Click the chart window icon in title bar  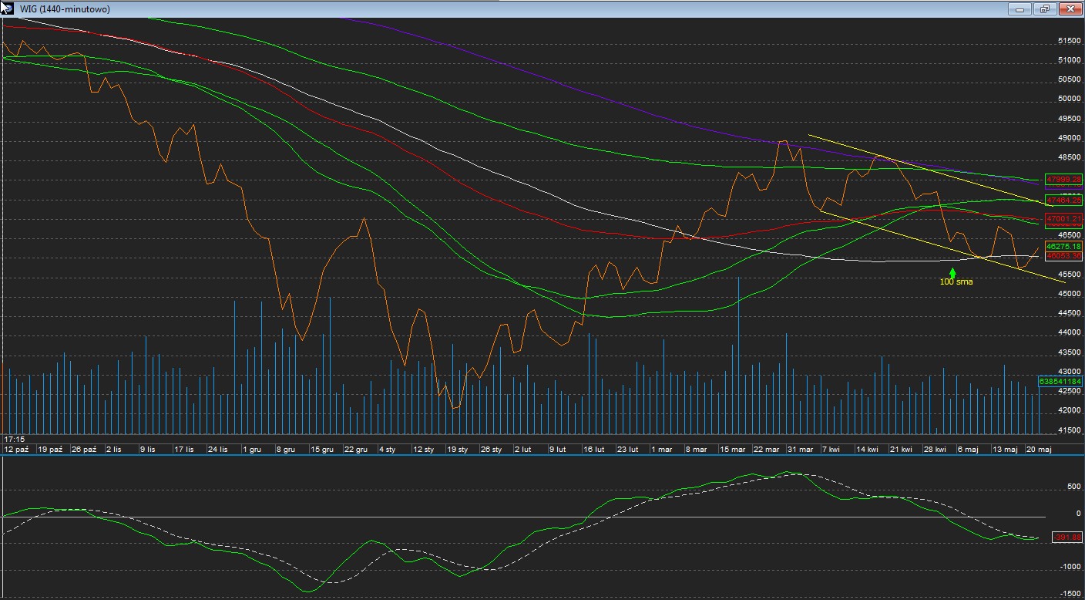7,8
